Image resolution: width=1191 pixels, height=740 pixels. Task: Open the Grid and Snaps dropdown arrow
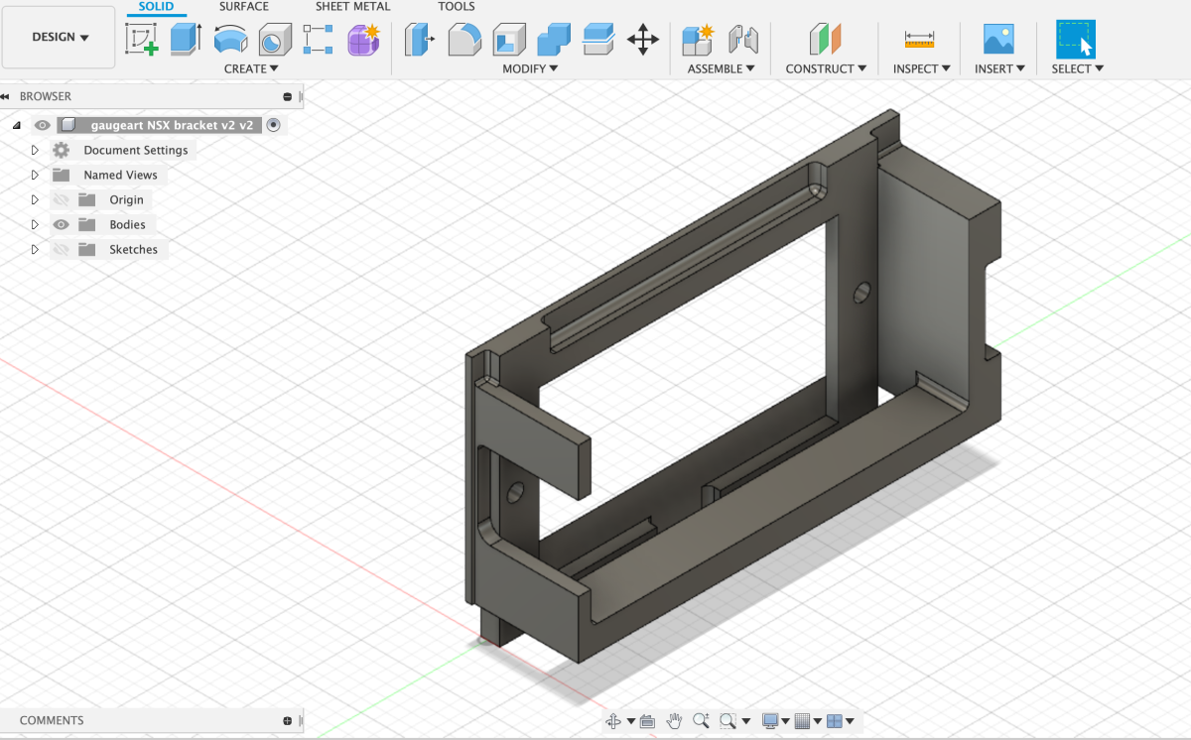pyautogui.click(x=817, y=721)
